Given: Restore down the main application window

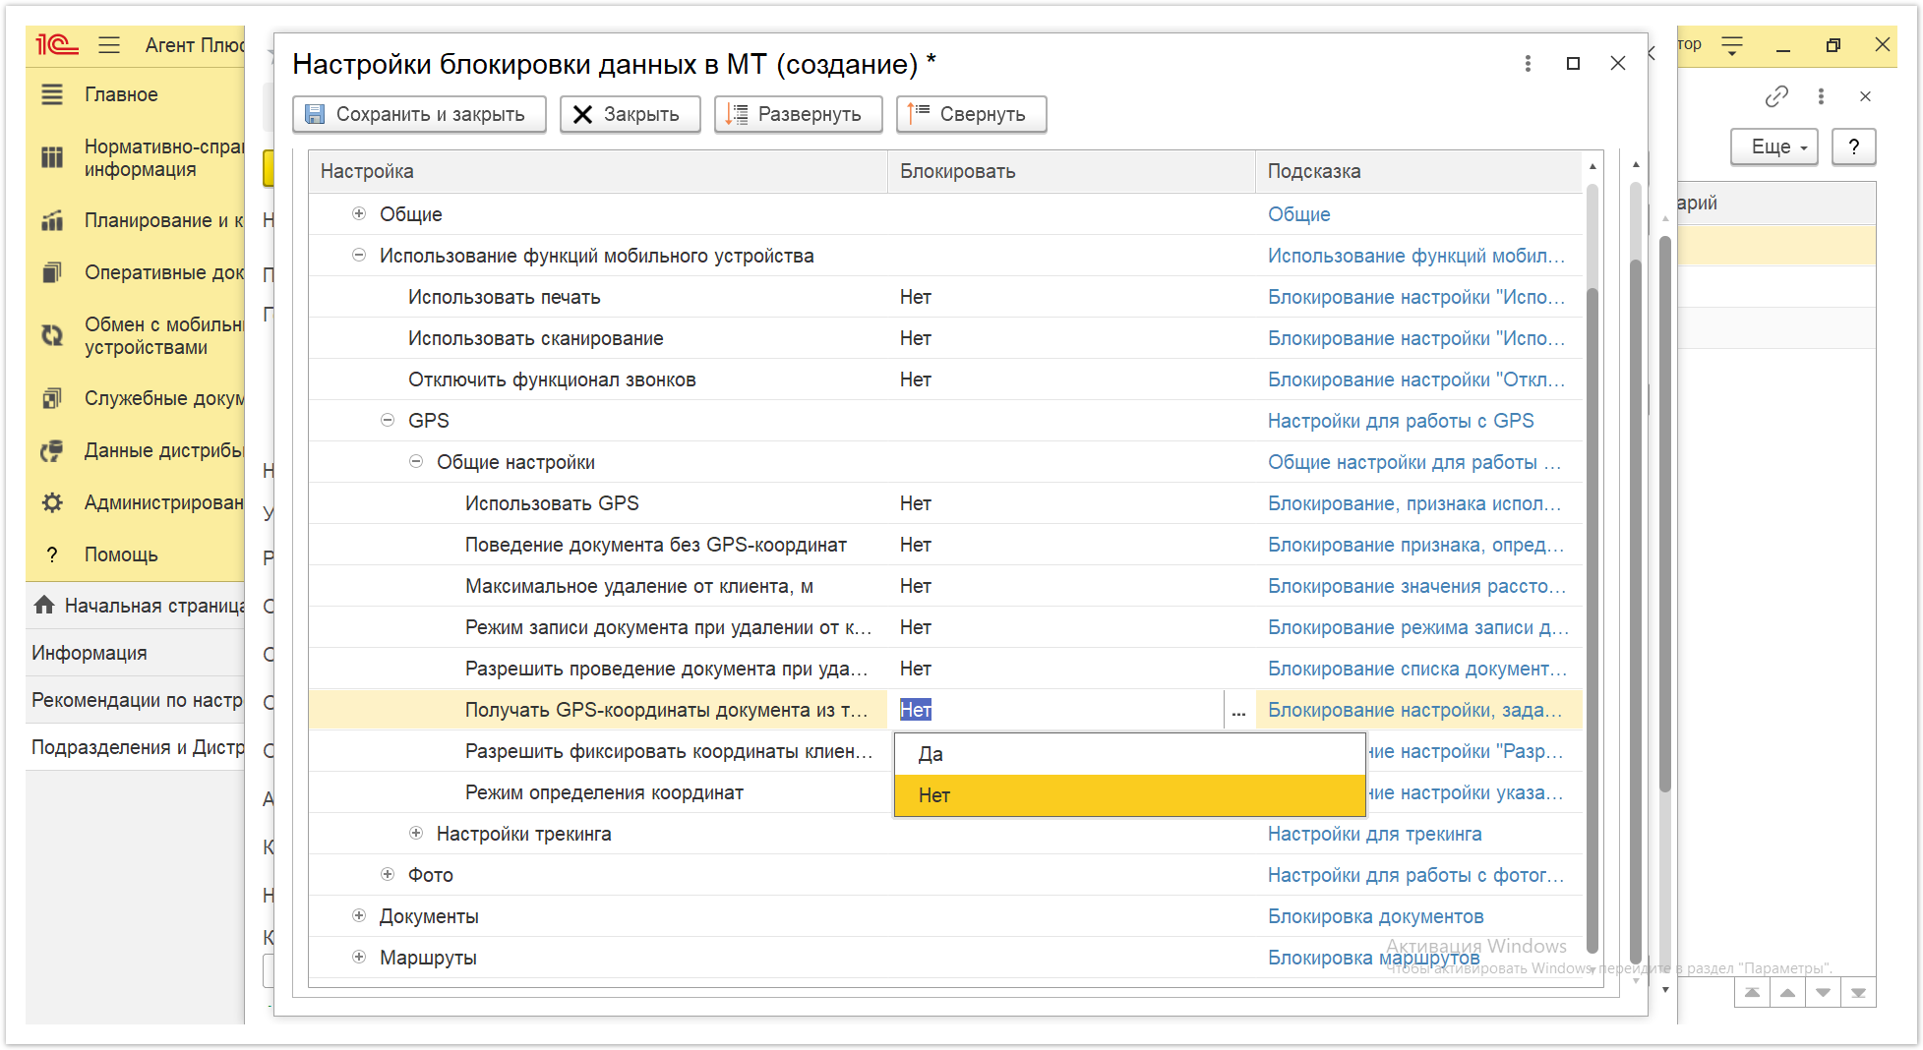Looking at the screenshot, I should (x=1833, y=45).
